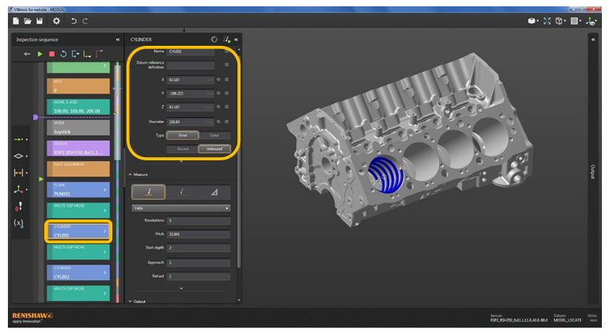Toggle the Unbound option
609x334 pixels.
[214, 148]
